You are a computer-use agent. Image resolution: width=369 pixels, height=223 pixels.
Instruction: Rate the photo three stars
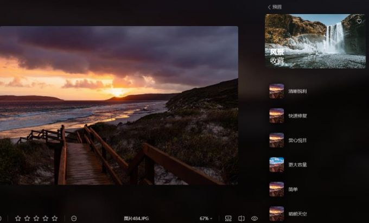36,218
